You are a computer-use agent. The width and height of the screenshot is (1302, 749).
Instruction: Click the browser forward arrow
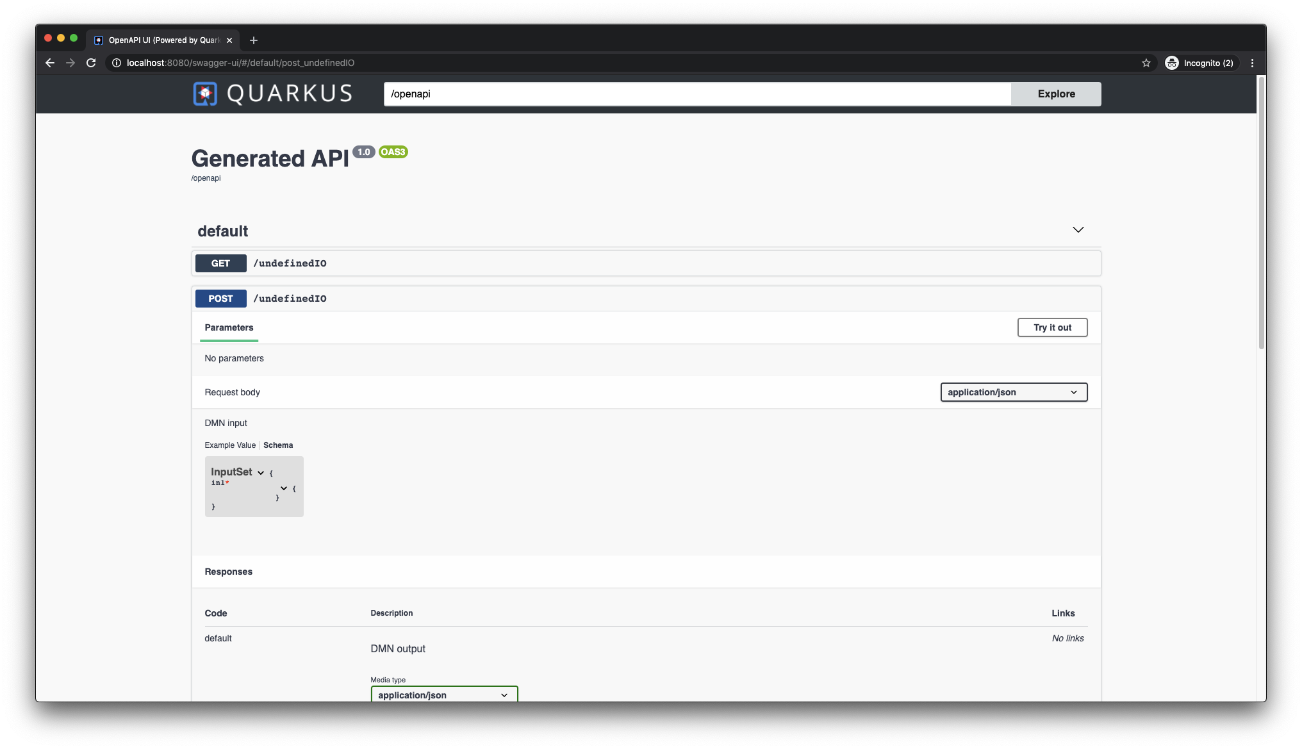point(70,63)
